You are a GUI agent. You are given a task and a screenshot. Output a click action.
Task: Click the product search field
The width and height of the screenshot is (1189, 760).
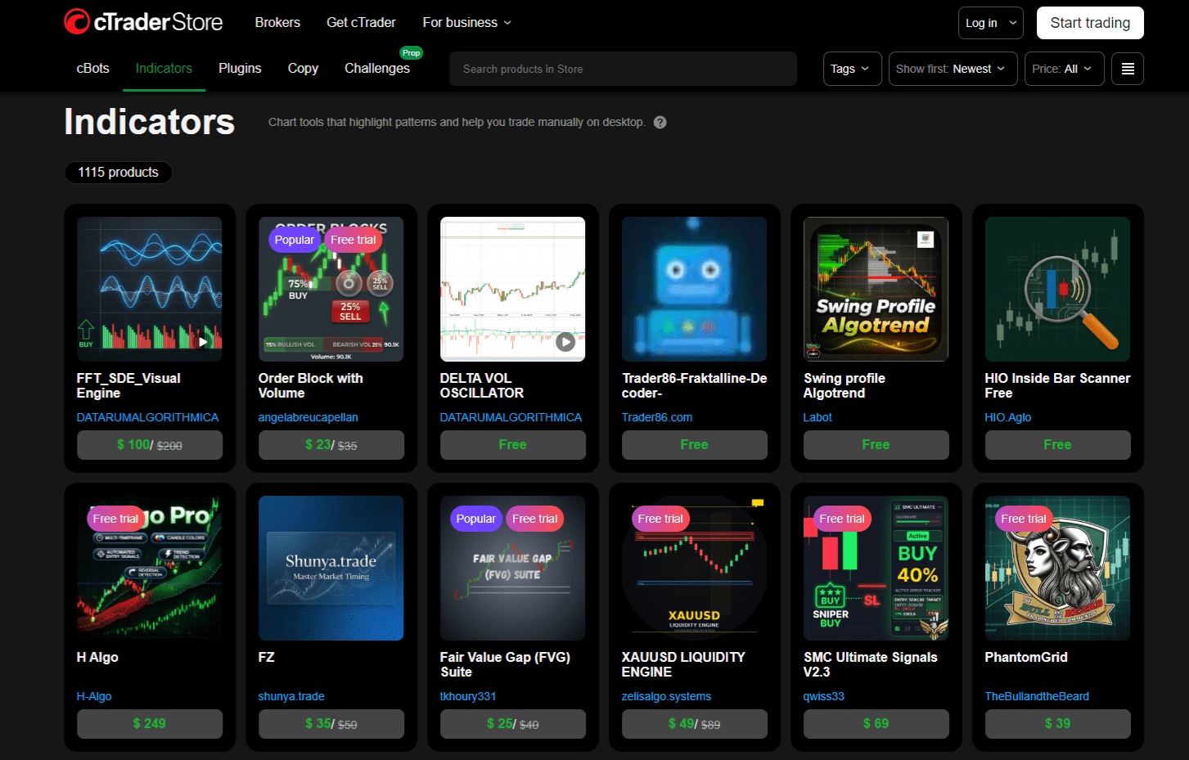tap(623, 69)
